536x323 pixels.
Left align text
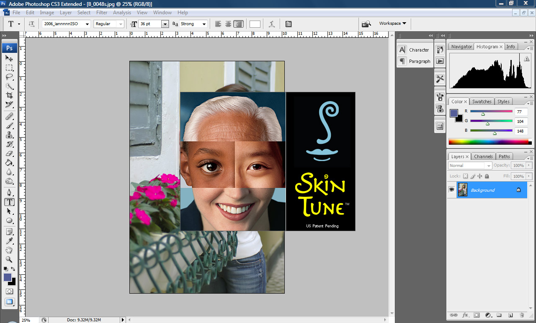[218, 24]
